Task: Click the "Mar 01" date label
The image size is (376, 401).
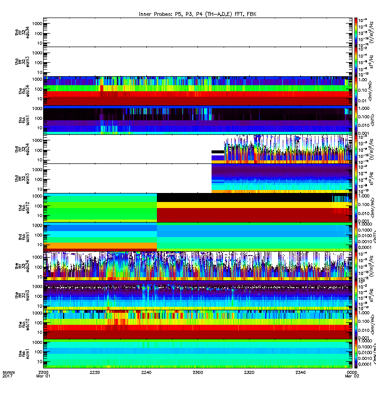Action: point(43,376)
